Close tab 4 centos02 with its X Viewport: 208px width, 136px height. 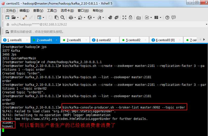tap(116, 40)
